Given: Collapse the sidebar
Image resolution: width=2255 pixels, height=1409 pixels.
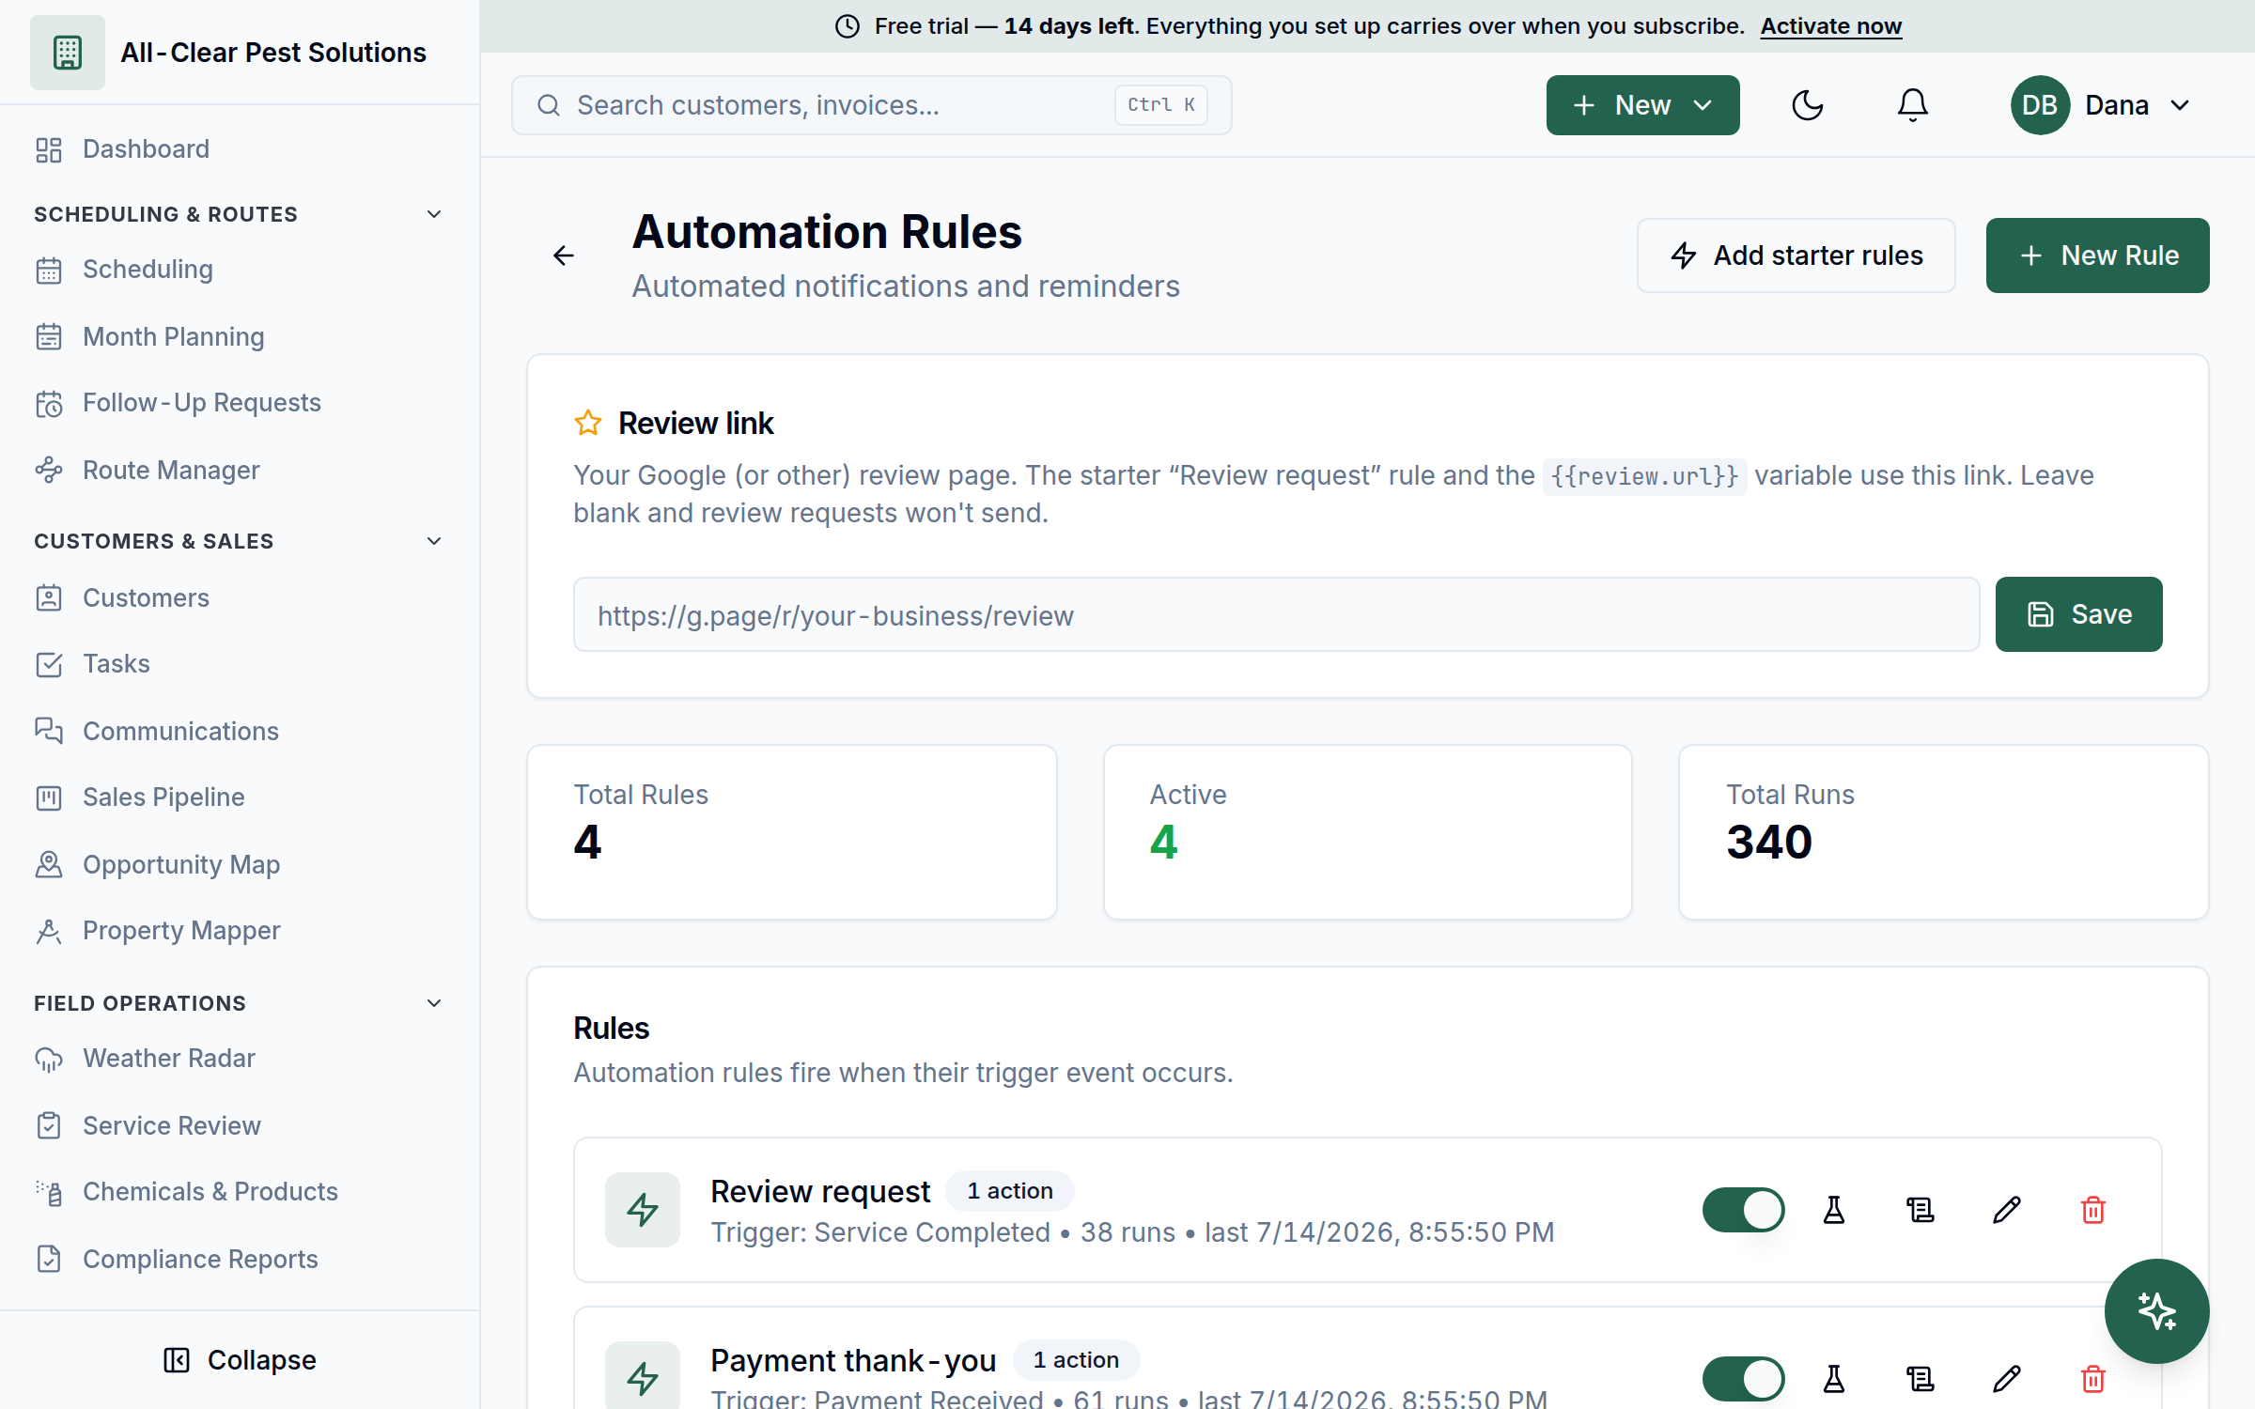Looking at the screenshot, I should click(x=240, y=1360).
